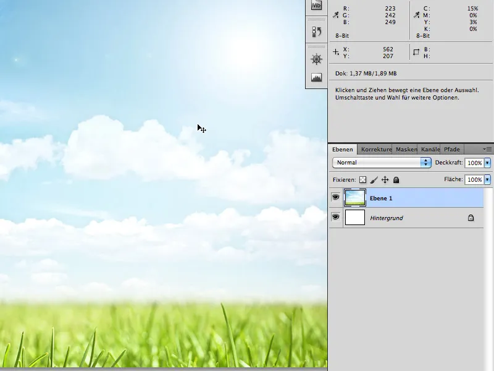The width and height of the screenshot is (494, 371).
Task: Lock all with the padlock next to Fixieren
Action: (x=396, y=180)
